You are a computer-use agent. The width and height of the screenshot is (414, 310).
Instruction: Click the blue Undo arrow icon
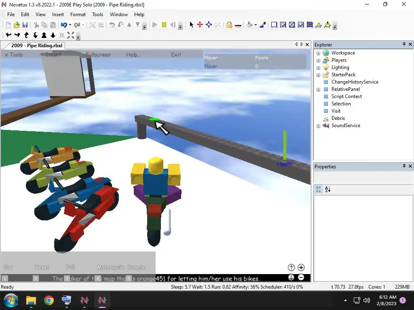click(63, 25)
